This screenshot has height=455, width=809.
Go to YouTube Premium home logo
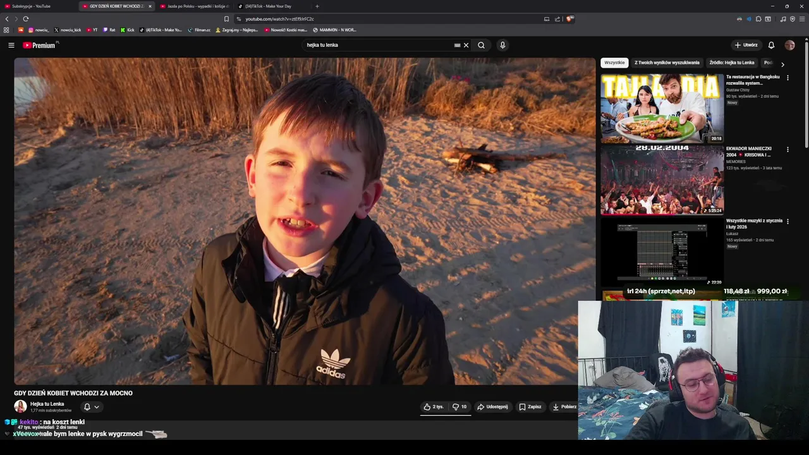[x=40, y=45]
